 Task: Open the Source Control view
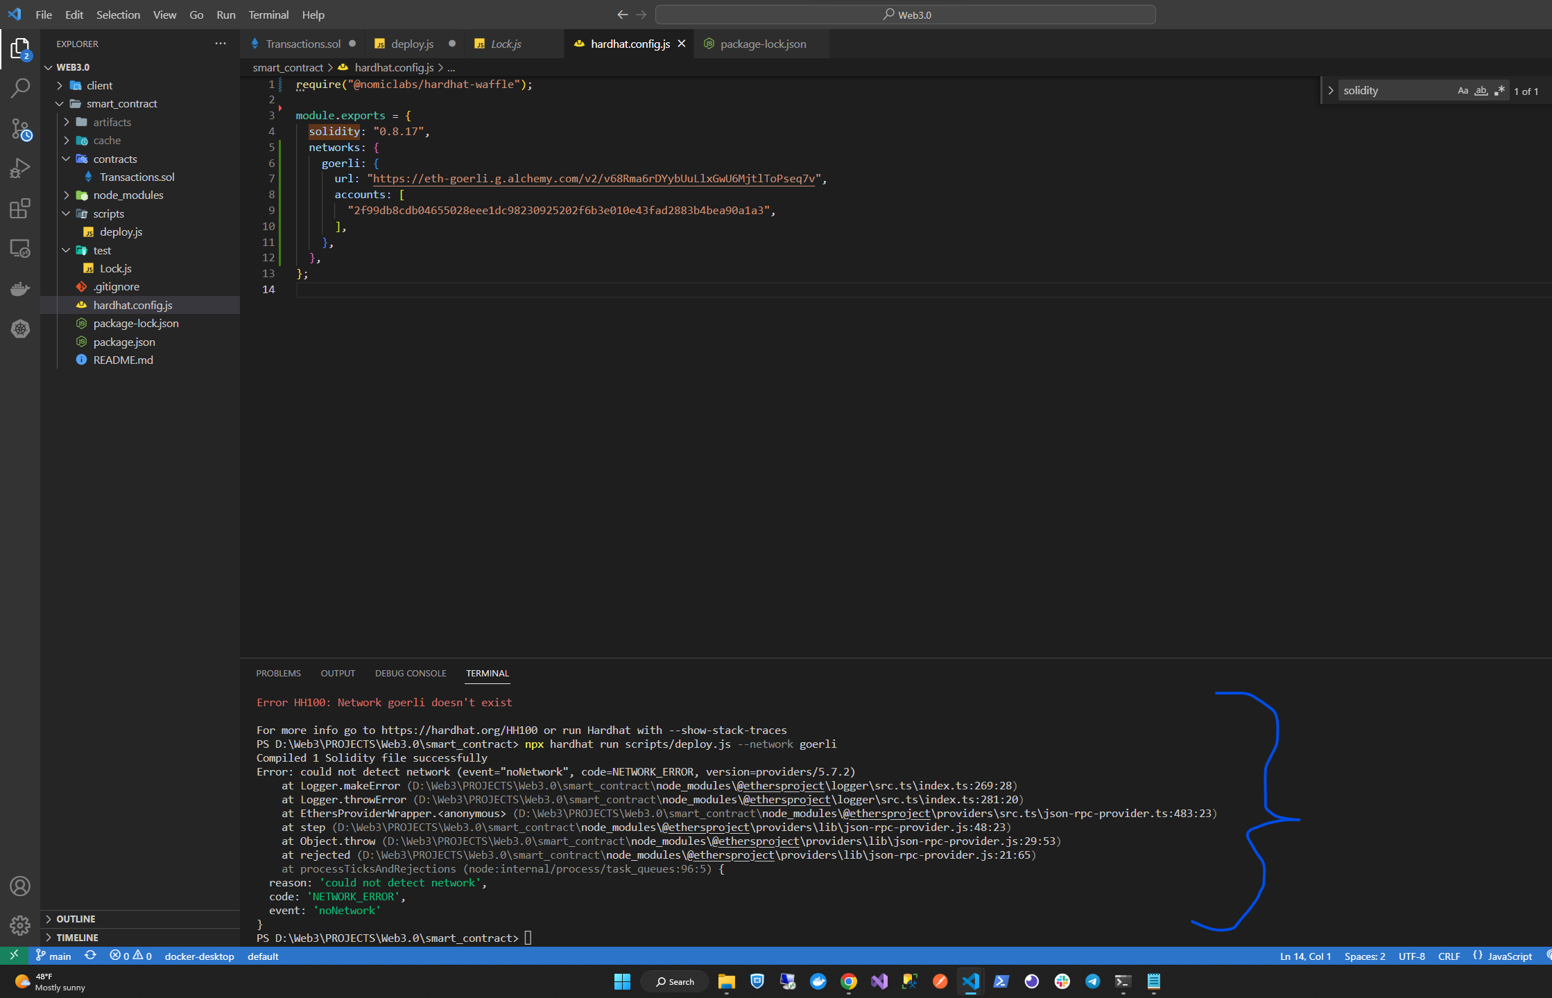pyautogui.click(x=20, y=129)
